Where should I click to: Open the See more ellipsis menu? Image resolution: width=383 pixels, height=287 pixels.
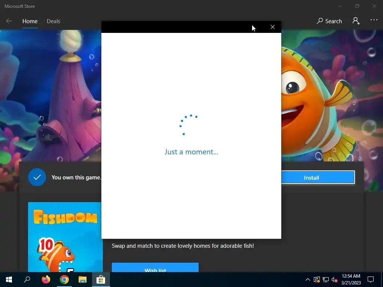(x=374, y=20)
